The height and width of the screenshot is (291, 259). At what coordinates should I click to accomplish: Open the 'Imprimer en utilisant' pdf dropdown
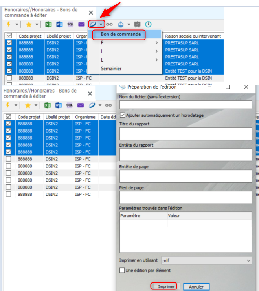point(206,260)
